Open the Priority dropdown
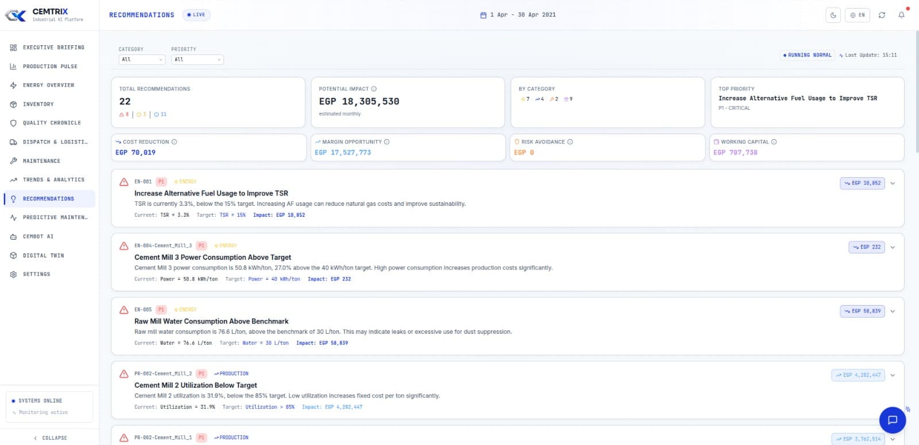The height and width of the screenshot is (445, 919). click(x=197, y=60)
